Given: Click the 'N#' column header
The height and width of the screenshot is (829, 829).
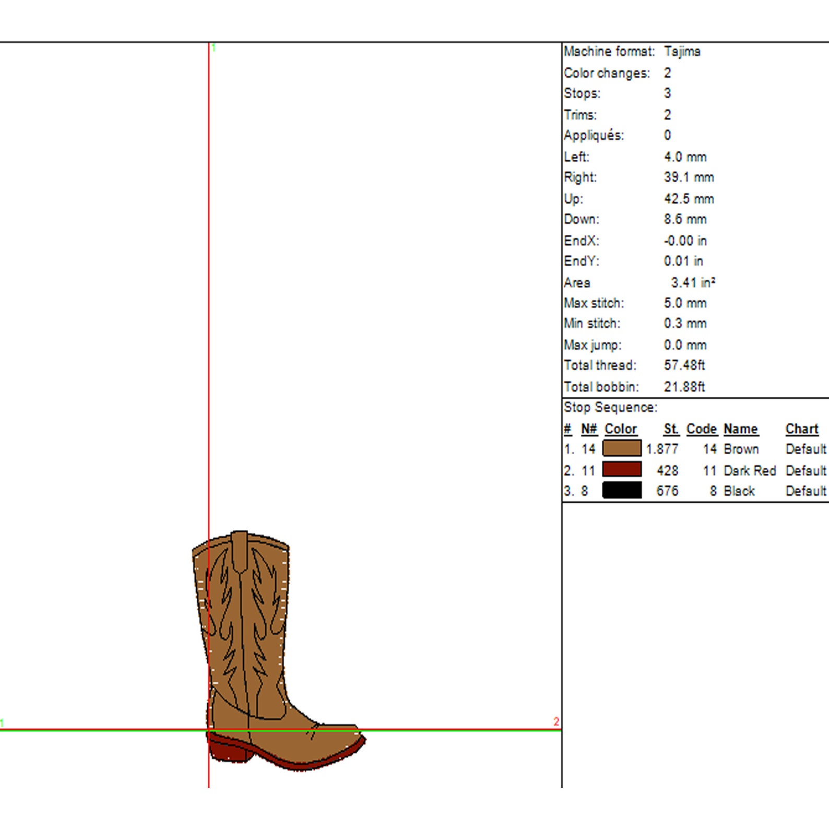Looking at the screenshot, I should tap(589, 429).
